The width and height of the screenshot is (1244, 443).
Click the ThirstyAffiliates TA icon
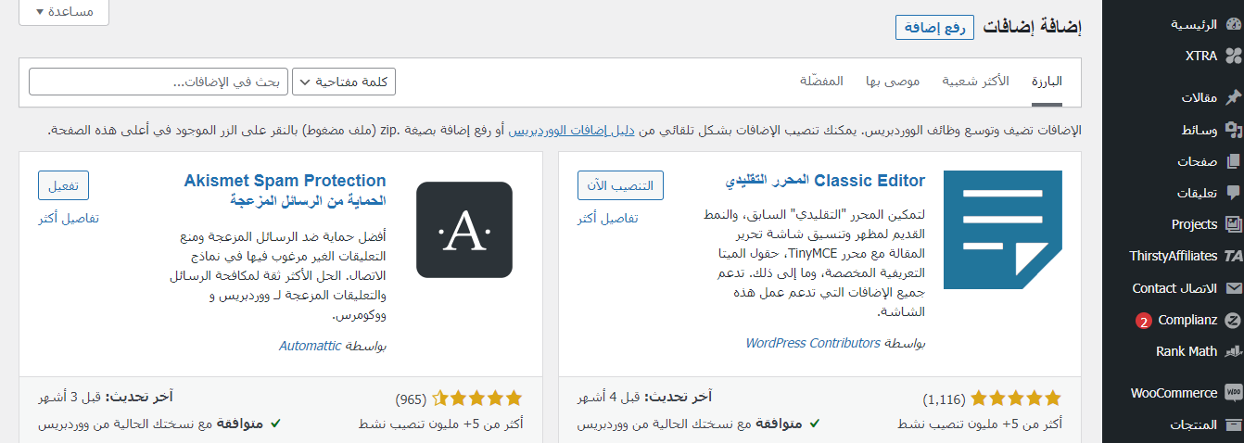(x=1233, y=256)
